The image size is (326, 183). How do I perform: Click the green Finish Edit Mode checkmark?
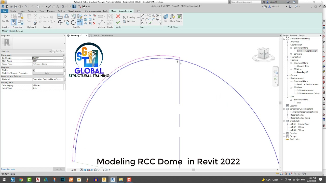118,22
